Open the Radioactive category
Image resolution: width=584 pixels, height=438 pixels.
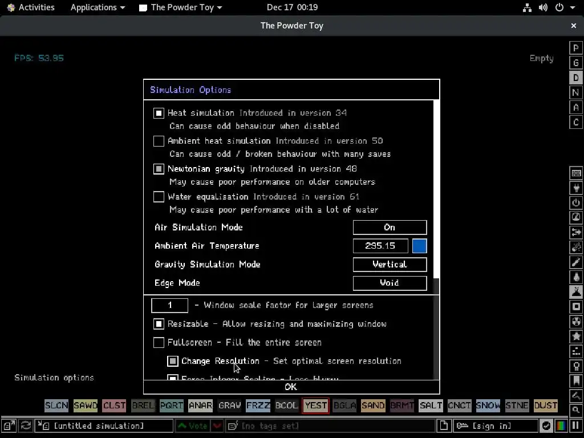pyautogui.click(x=576, y=322)
